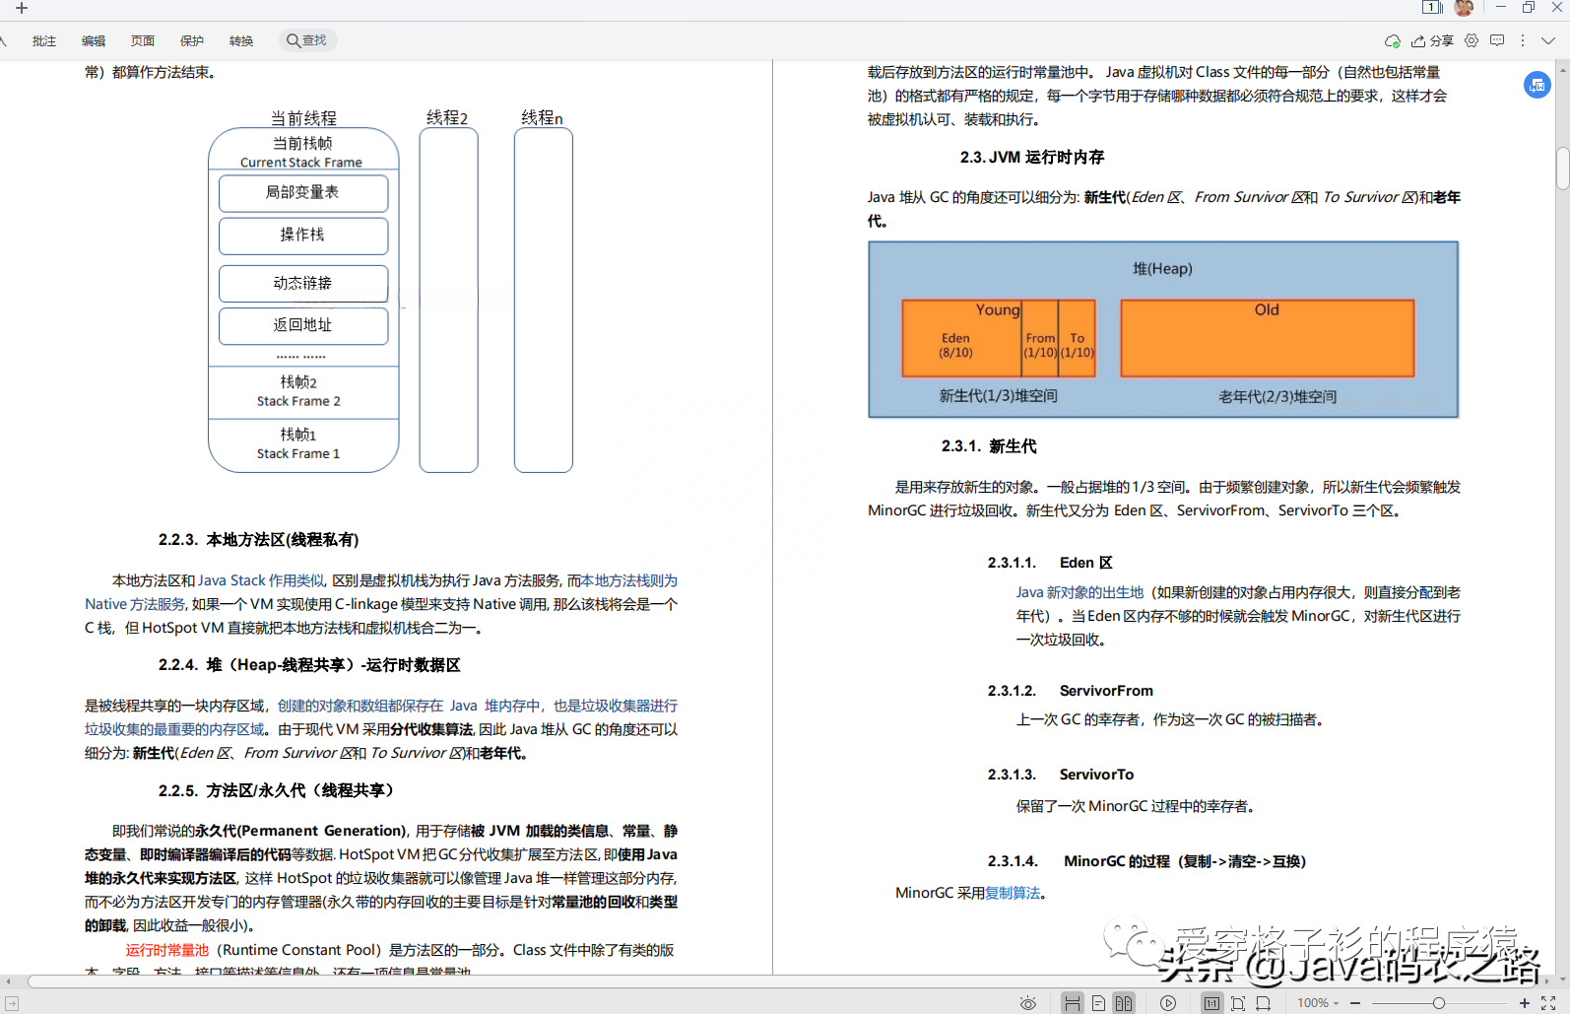Click heading 2.2.3. 本地方法区(线程私有)
The width and height of the screenshot is (1570, 1014).
point(258,540)
